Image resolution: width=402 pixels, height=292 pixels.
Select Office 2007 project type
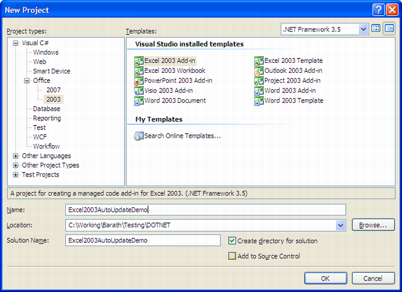click(53, 90)
